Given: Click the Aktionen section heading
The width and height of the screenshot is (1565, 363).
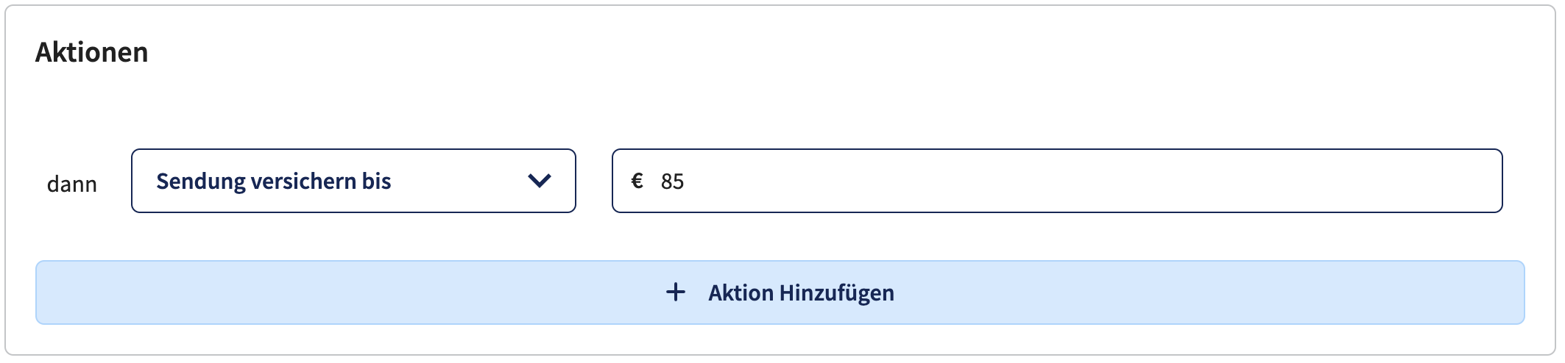Looking at the screenshot, I should pyautogui.click(x=92, y=52).
